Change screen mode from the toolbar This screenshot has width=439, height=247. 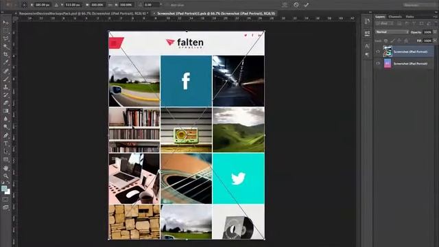(x=5, y=207)
